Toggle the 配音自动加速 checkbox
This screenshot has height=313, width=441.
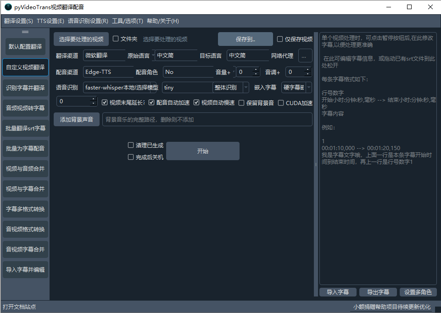point(152,103)
